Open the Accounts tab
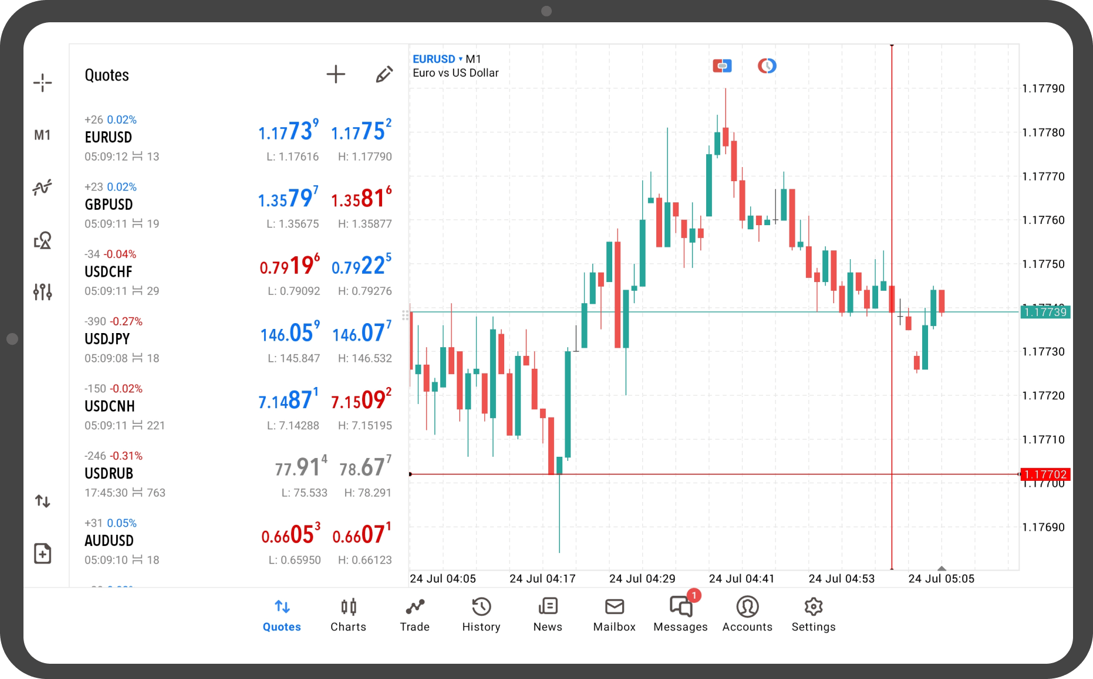 (747, 615)
